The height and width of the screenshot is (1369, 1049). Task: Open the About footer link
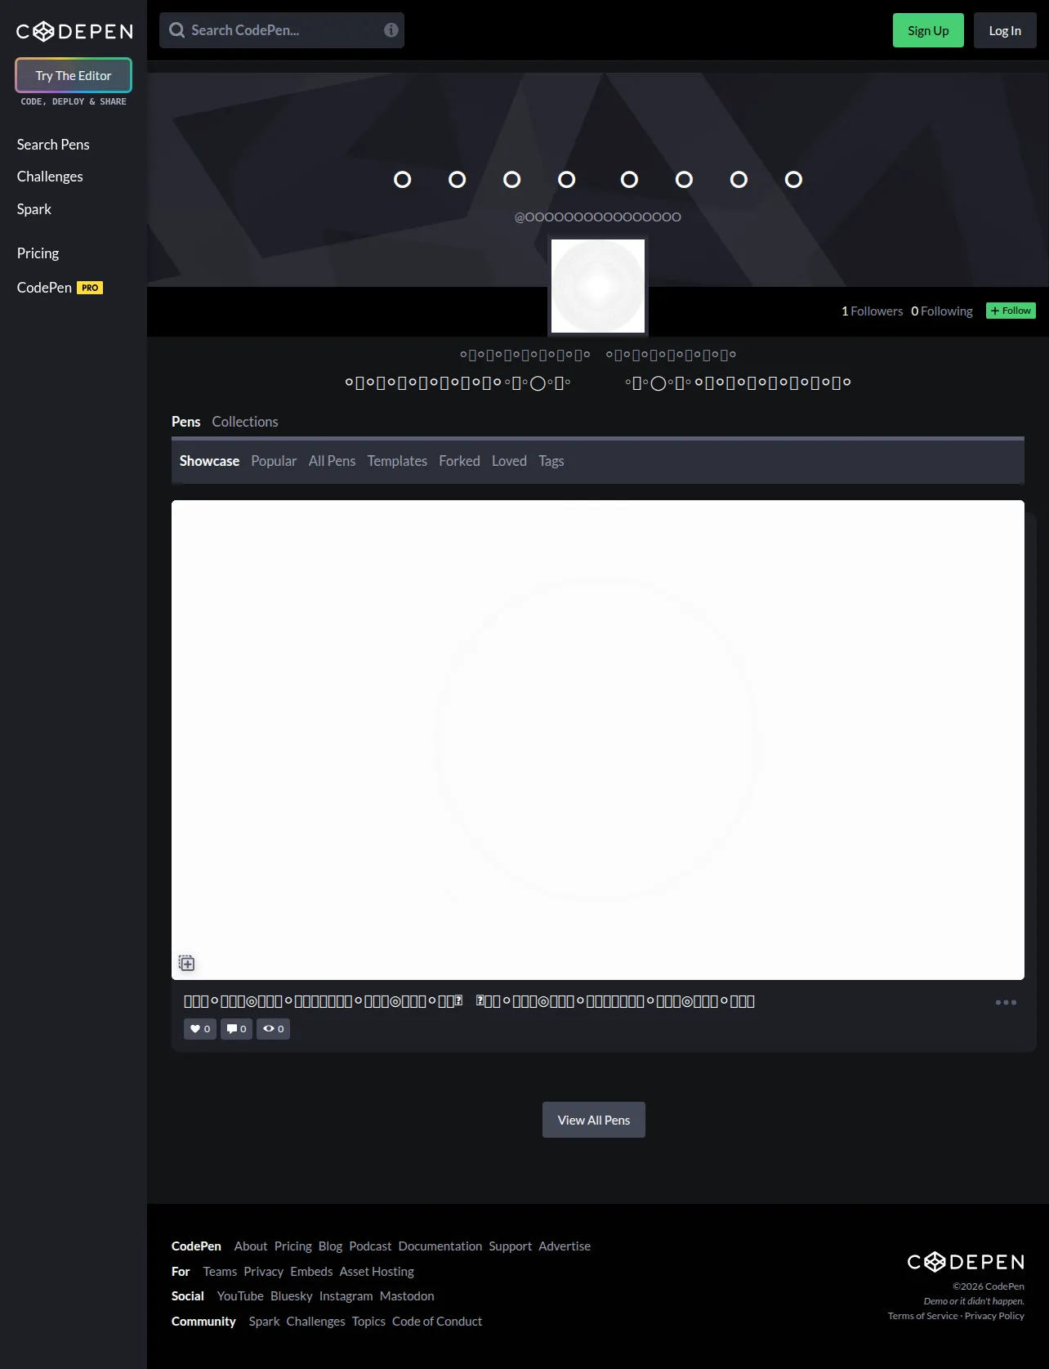coord(251,1246)
